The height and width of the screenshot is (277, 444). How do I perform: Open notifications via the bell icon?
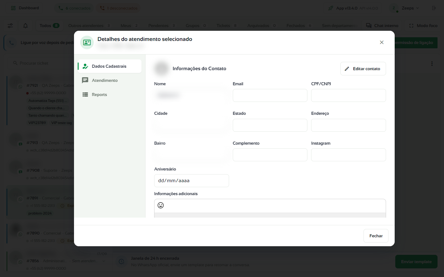26,26
